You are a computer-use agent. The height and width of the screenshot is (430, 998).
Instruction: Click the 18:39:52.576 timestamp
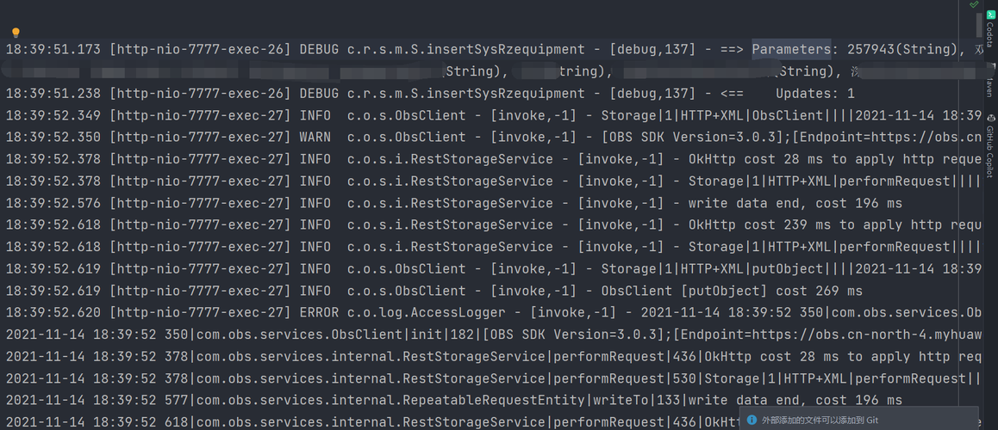click(x=53, y=203)
